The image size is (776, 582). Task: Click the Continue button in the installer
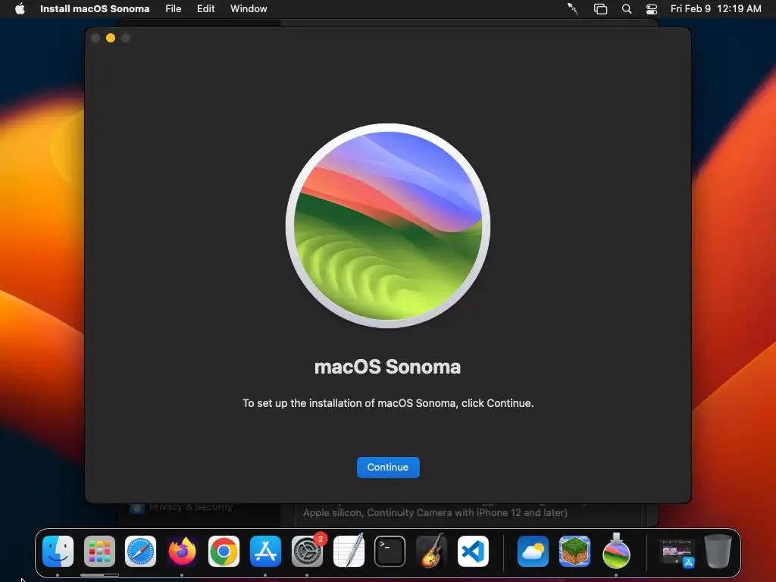[388, 467]
